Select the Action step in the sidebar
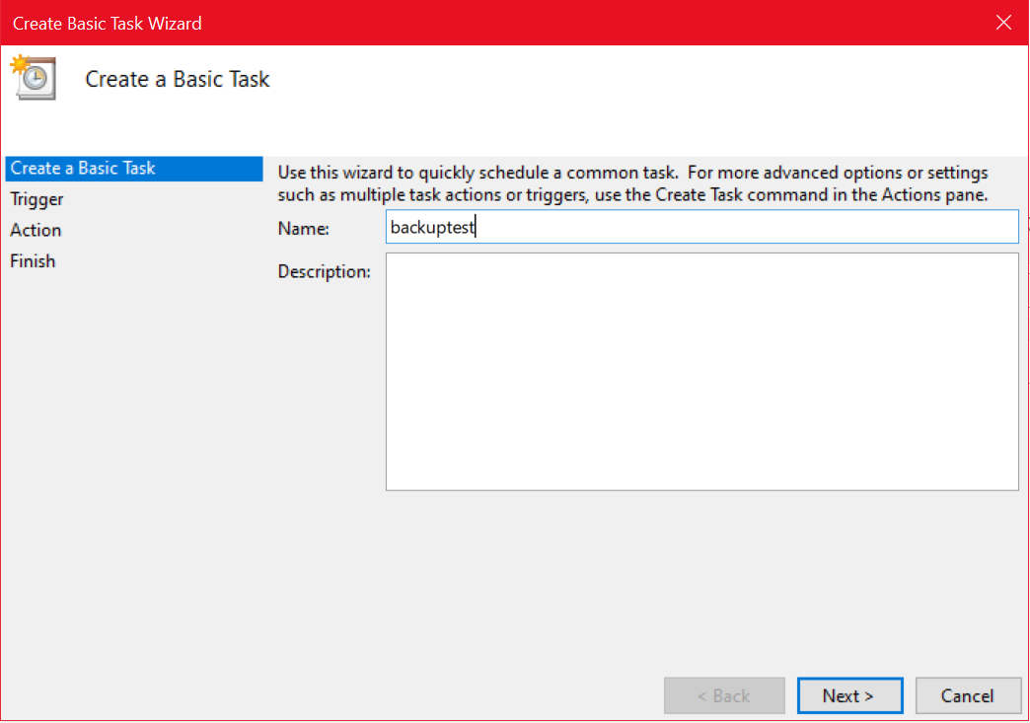 [36, 230]
